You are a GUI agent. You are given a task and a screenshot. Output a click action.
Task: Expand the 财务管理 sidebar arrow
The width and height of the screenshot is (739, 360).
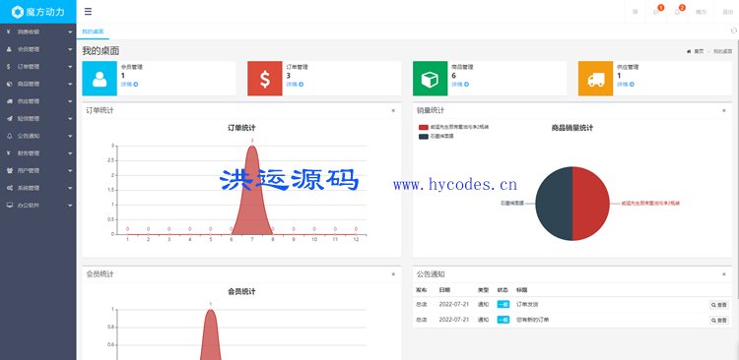(70, 153)
